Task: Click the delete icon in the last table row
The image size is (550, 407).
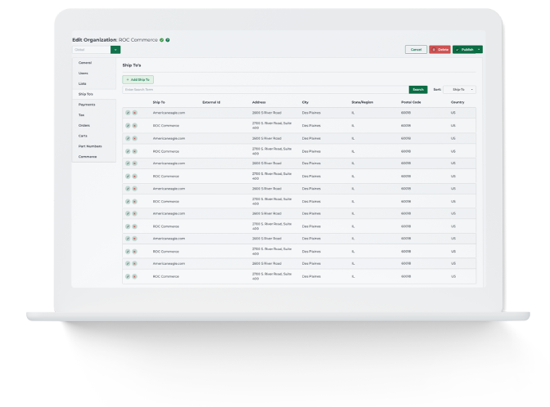Action: (134, 276)
